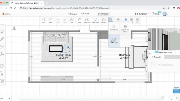This screenshot has width=180, height=101.
Task: Click the circular badge sidebar icon
Action: coord(2,66)
